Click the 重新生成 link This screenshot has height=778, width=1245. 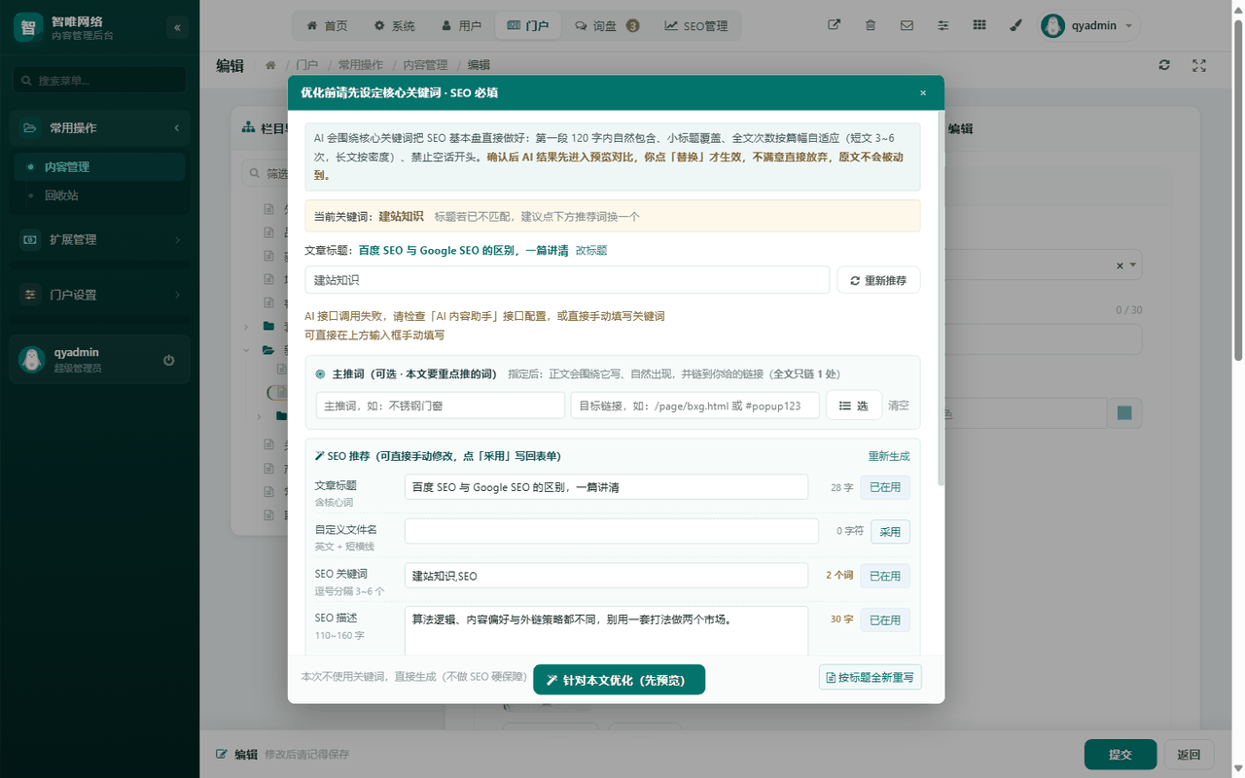click(889, 456)
